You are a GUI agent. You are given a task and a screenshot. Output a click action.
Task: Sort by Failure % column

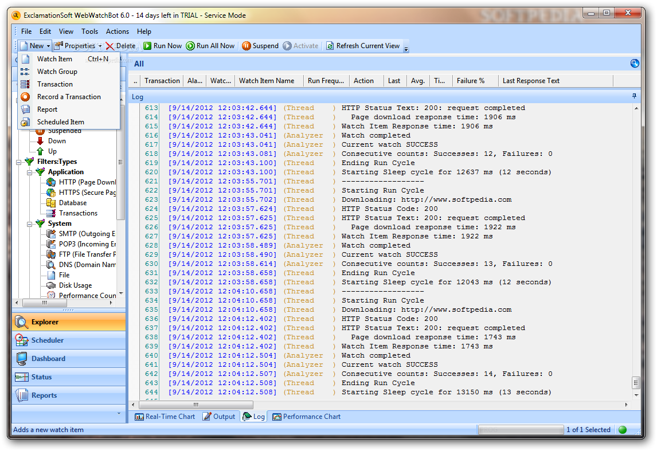[475, 81]
